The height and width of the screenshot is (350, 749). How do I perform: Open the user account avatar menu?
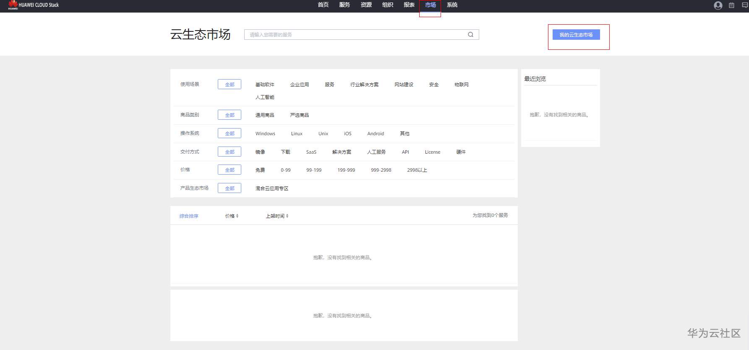[x=718, y=5]
